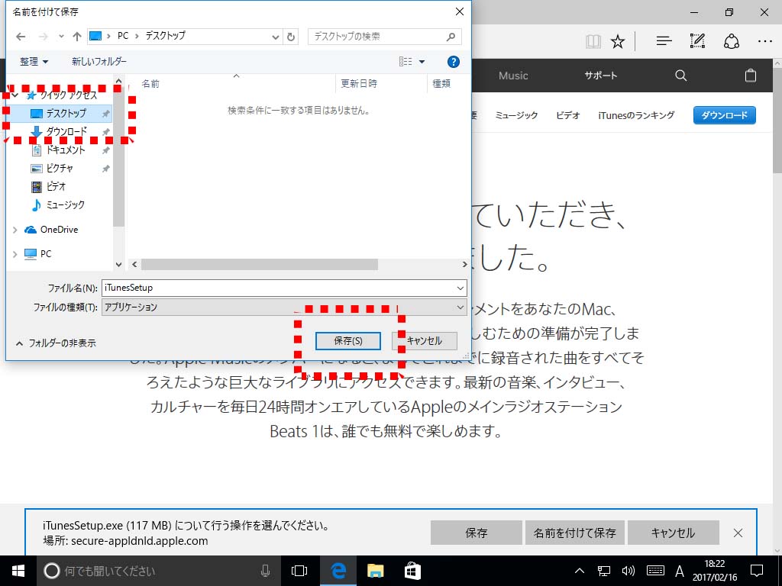Click the refresh button beside address path
Image resolution: width=782 pixels, height=586 pixels.
click(291, 36)
